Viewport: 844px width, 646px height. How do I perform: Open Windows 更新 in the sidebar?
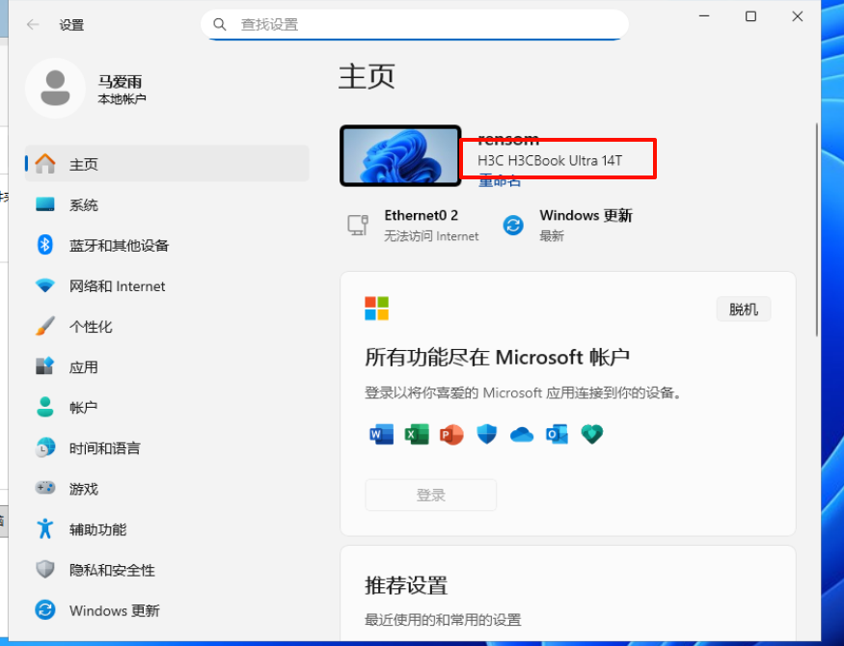point(167,610)
